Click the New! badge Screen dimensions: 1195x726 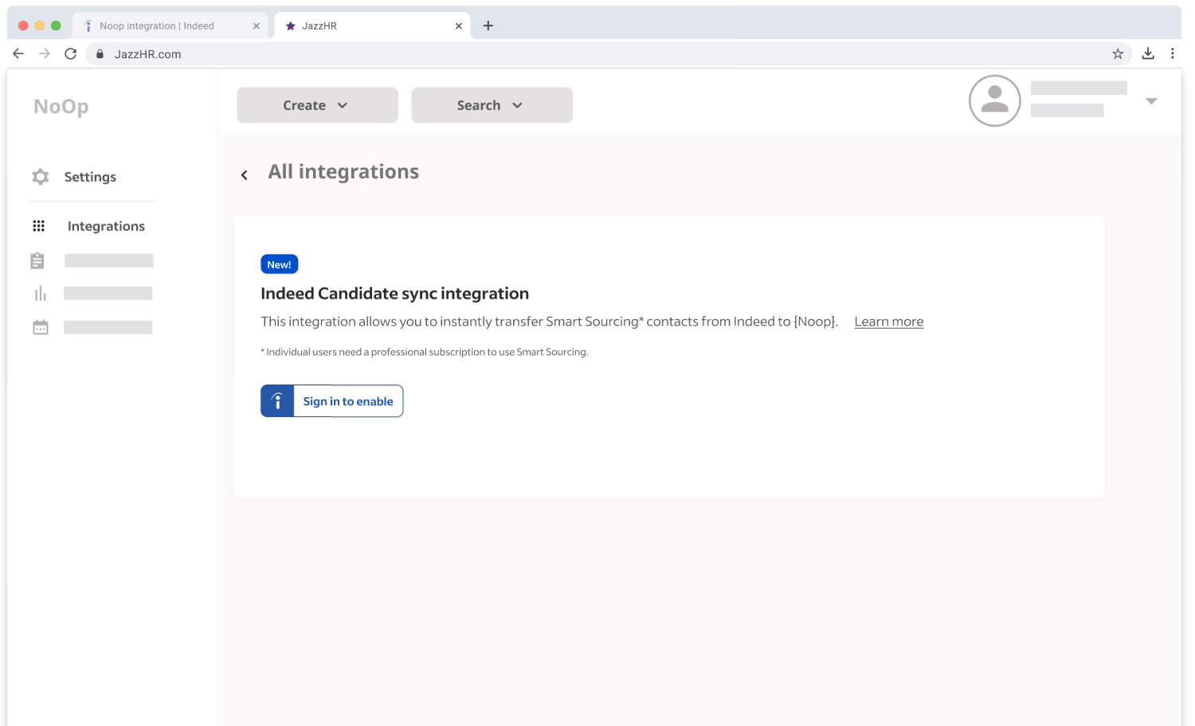tap(280, 264)
